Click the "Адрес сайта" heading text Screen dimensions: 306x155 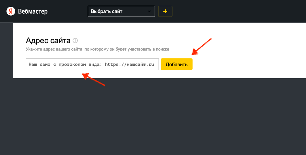click(x=48, y=41)
